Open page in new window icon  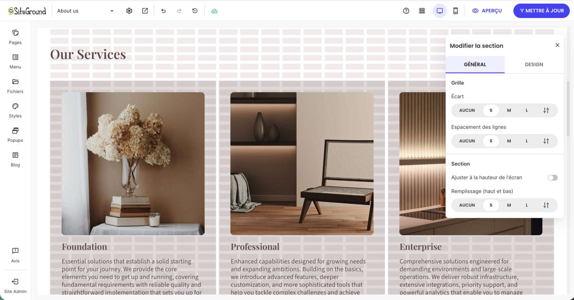click(145, 11)
